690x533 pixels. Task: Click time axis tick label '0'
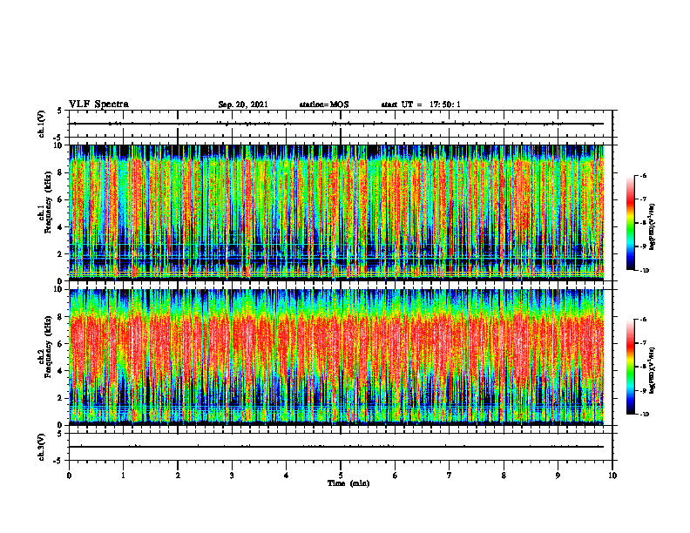69,476
